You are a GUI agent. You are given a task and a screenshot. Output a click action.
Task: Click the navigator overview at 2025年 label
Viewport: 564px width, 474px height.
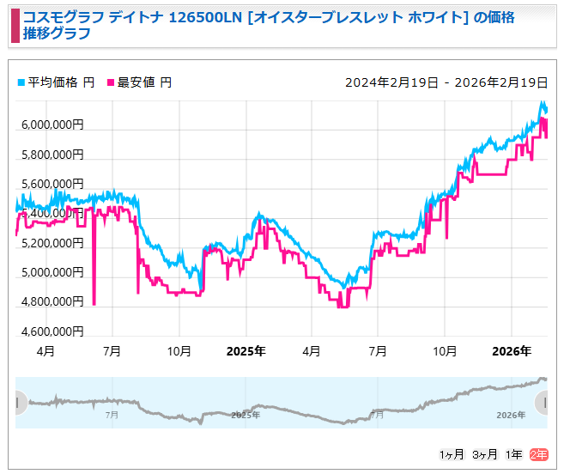pos(246,415)
